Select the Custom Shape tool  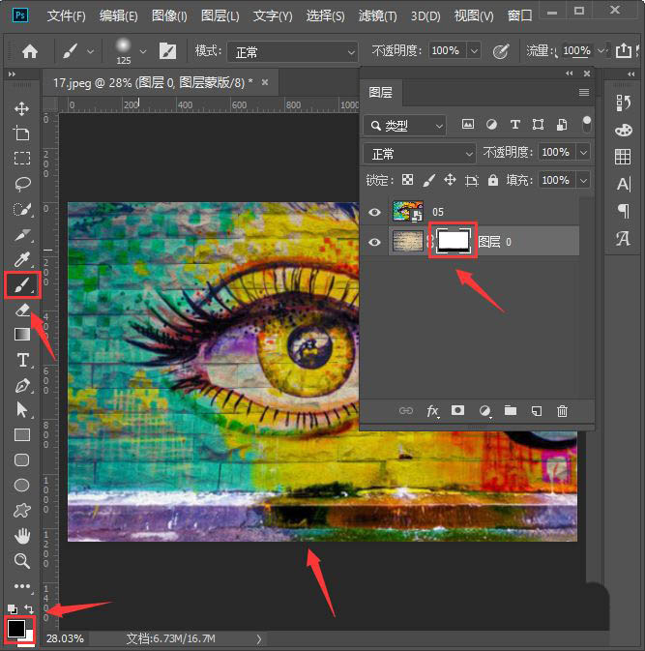point(22,510)
